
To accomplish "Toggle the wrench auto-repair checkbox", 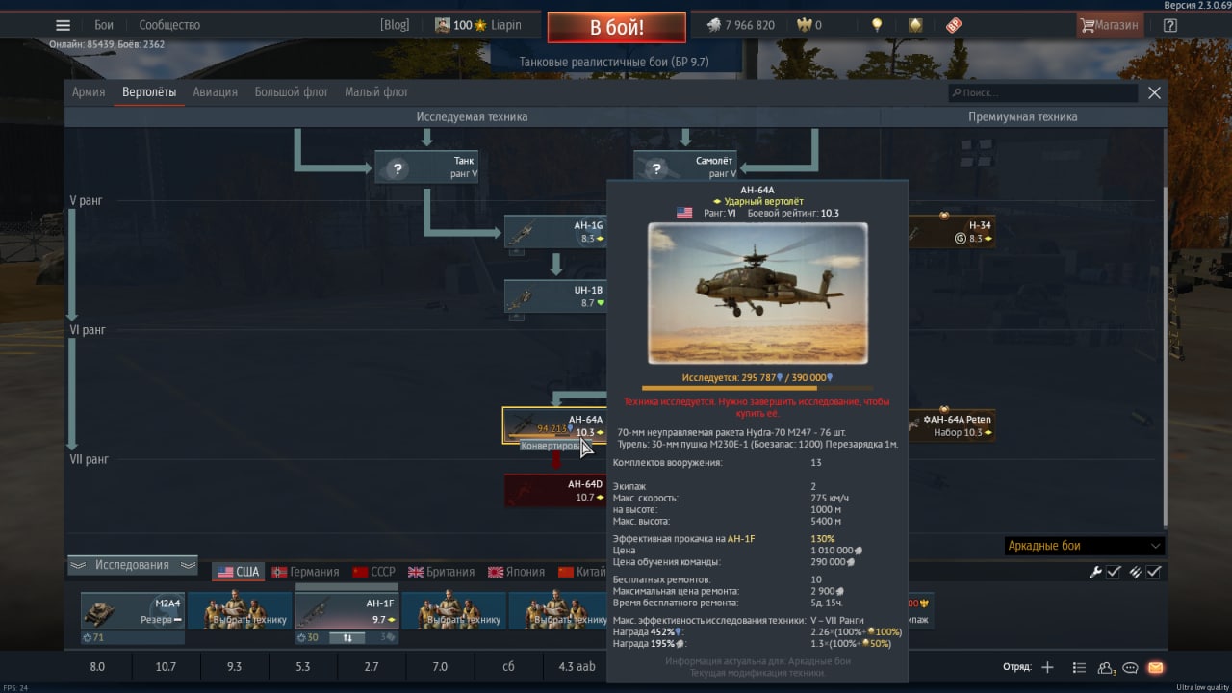I will click(1114, 572).
